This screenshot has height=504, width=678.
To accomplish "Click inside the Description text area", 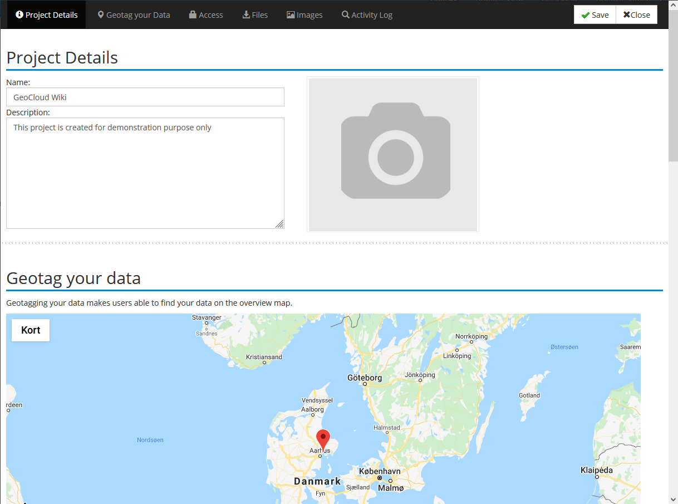I will point(145,173).
